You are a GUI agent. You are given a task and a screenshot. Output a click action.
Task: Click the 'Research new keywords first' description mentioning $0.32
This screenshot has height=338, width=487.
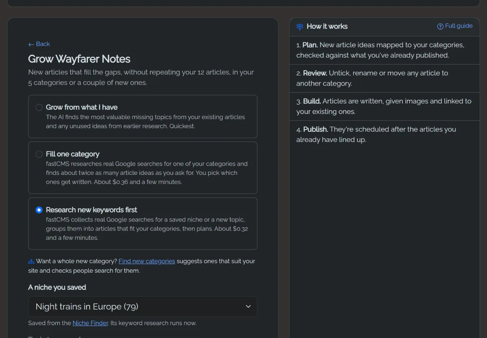point(147,228)
